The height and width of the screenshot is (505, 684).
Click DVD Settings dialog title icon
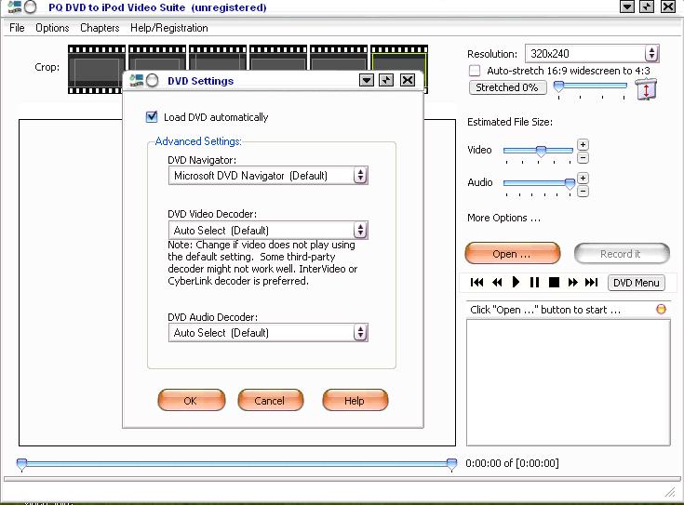coord(137,80)
